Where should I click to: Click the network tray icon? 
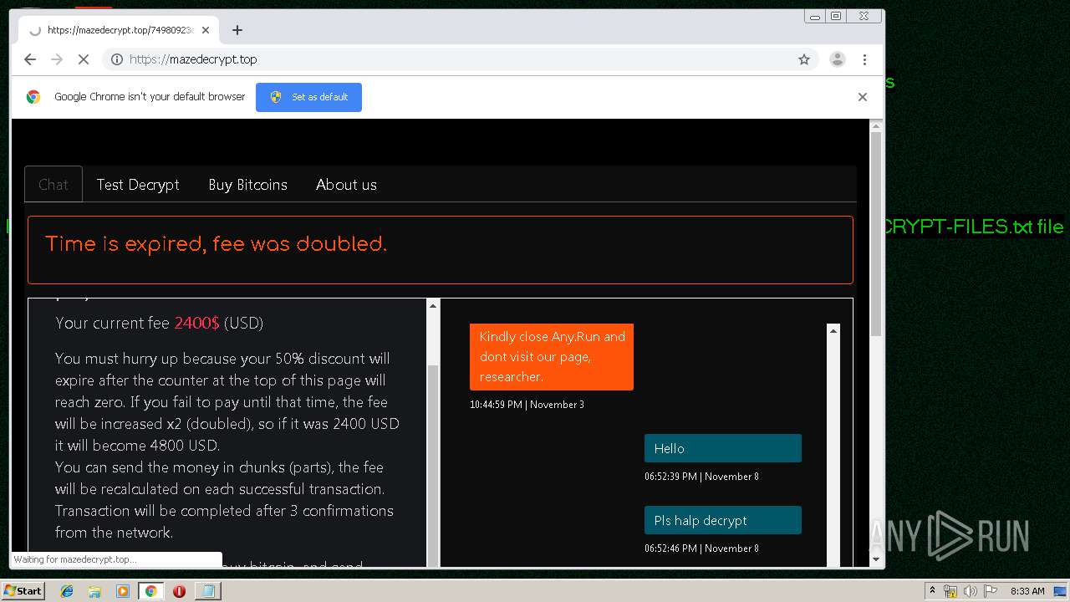[951, 591]
